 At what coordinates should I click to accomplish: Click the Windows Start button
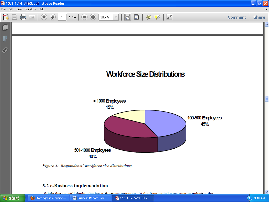click(x=13, y=198)
